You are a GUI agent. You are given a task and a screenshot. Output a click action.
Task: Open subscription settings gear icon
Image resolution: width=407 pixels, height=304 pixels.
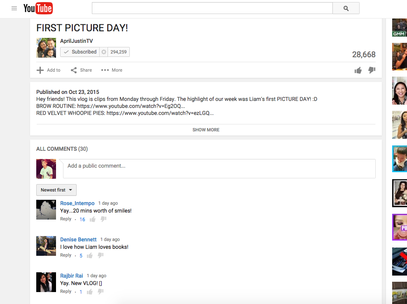[x=104, y=52]
